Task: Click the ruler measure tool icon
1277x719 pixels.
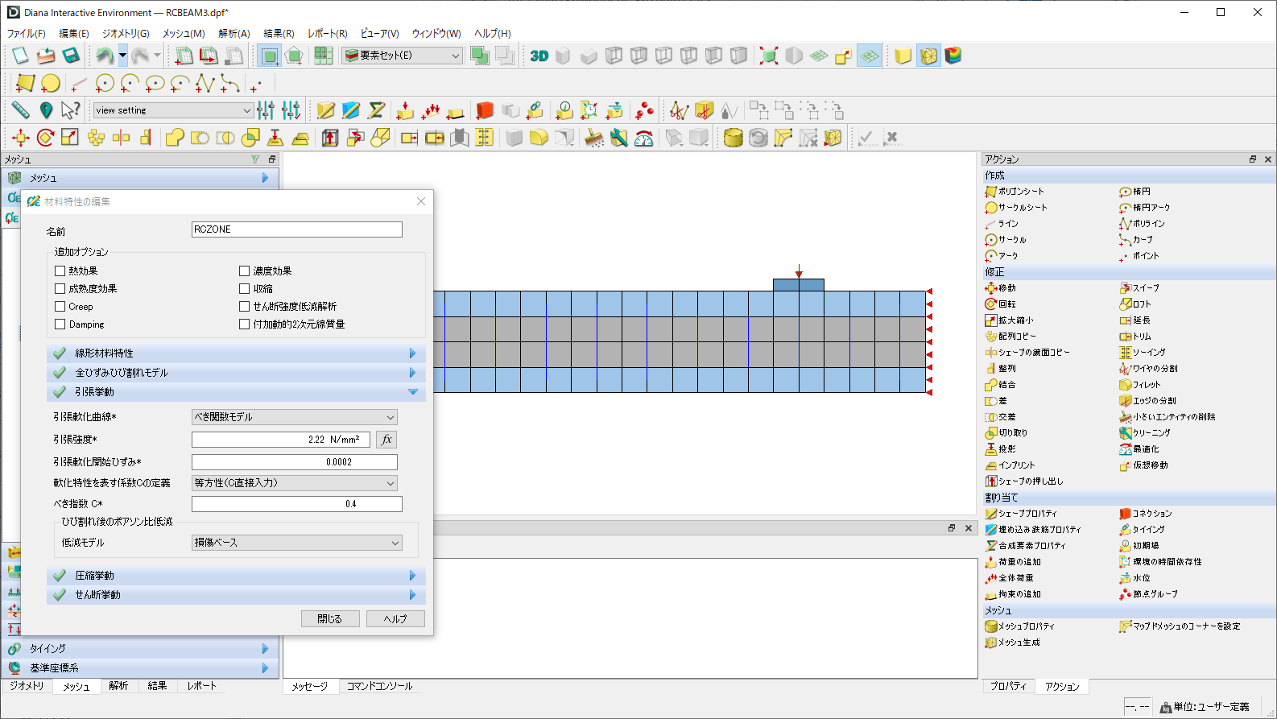Action: [x=20, y=110]
